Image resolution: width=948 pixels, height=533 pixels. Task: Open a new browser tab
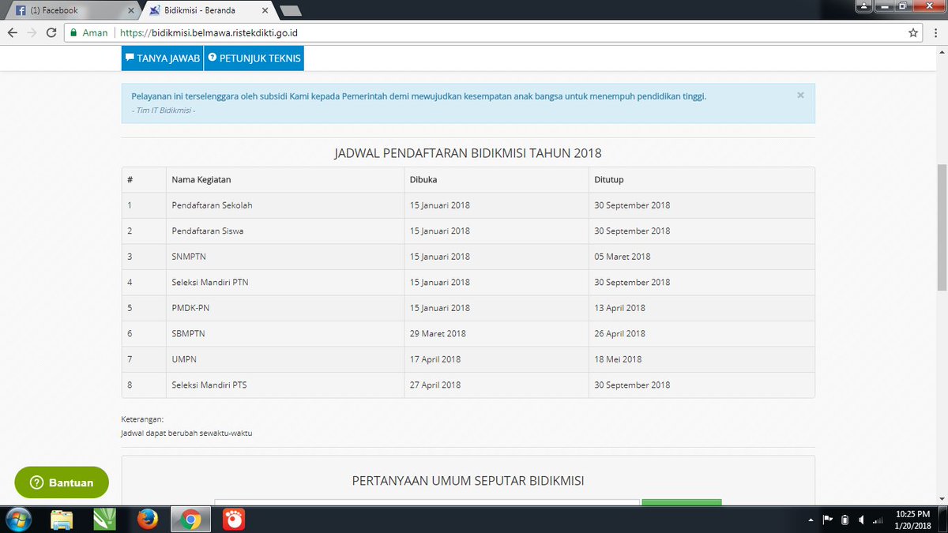point(290,10)
